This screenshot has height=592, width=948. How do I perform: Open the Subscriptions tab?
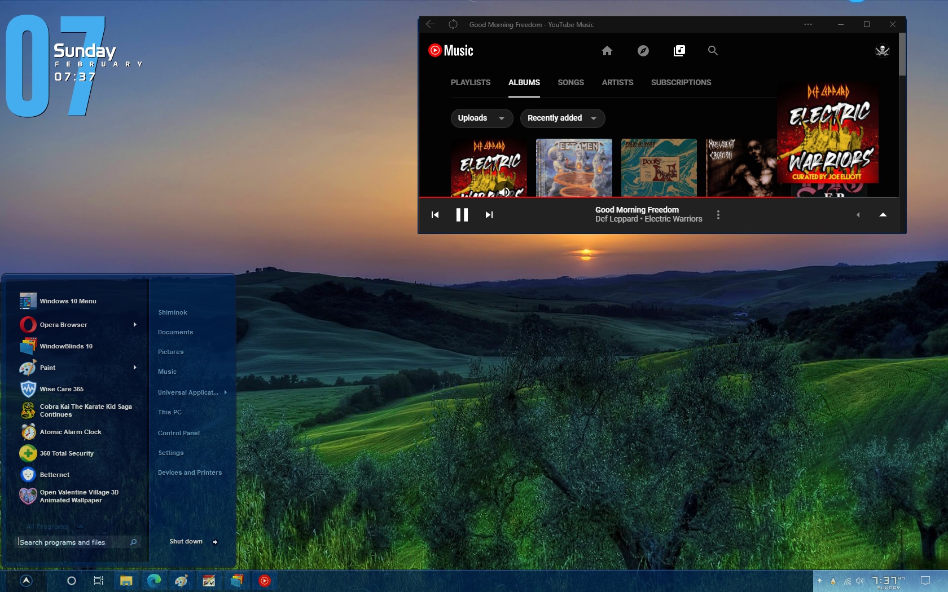pos(681,82)
